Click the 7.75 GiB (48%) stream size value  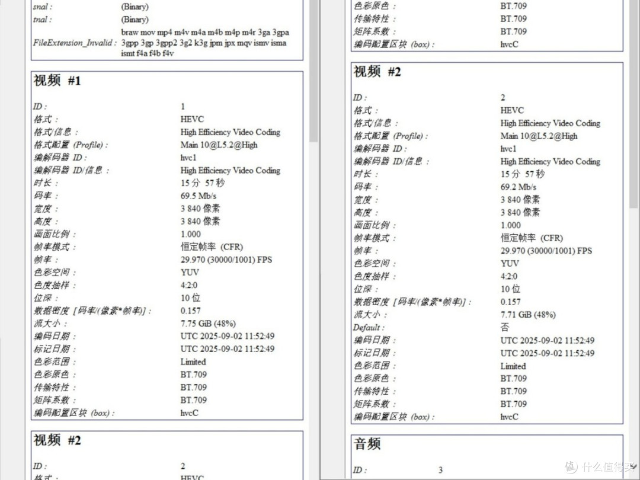[x=208, y=324]
